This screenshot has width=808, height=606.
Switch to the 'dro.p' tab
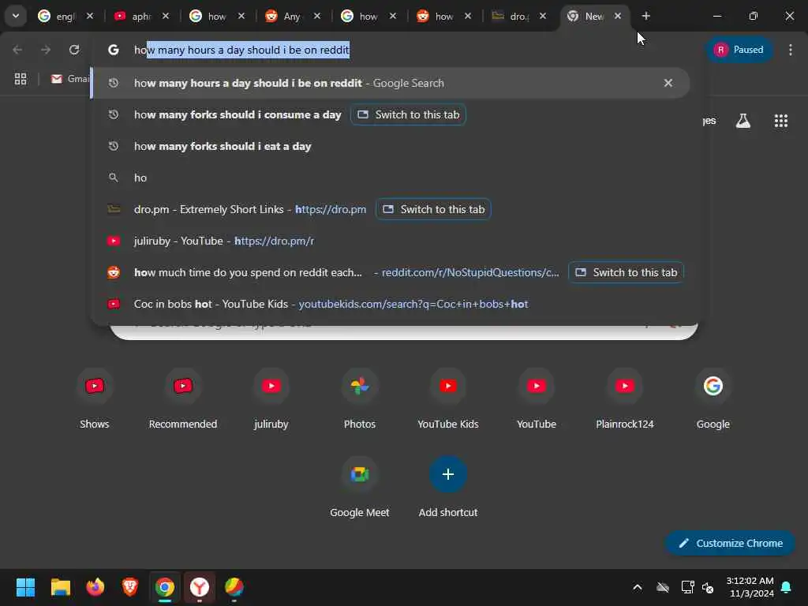click(x=511, y=16)
